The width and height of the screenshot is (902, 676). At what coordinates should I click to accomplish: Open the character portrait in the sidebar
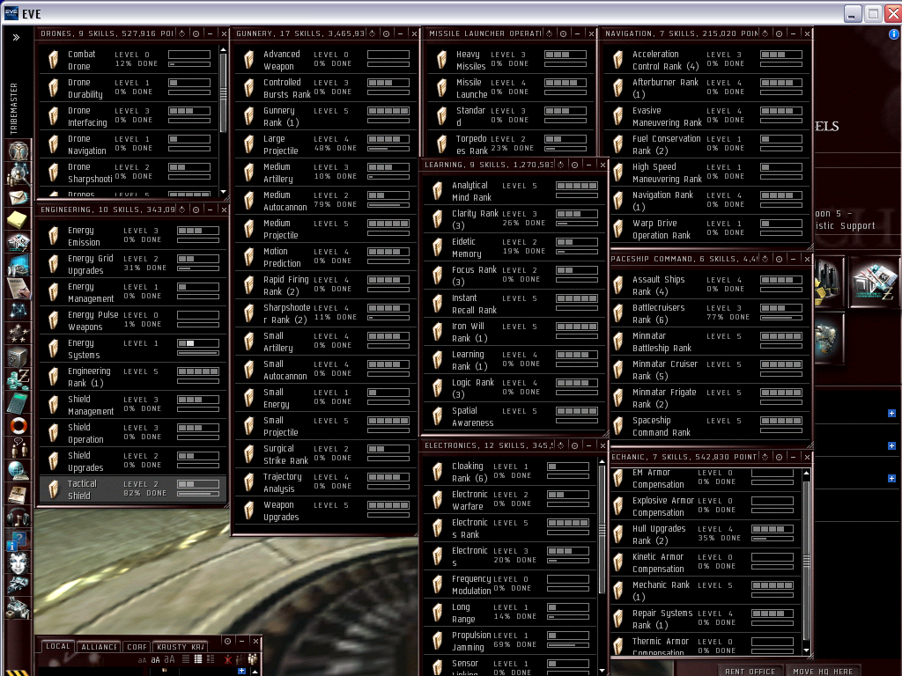pos(18,151)
